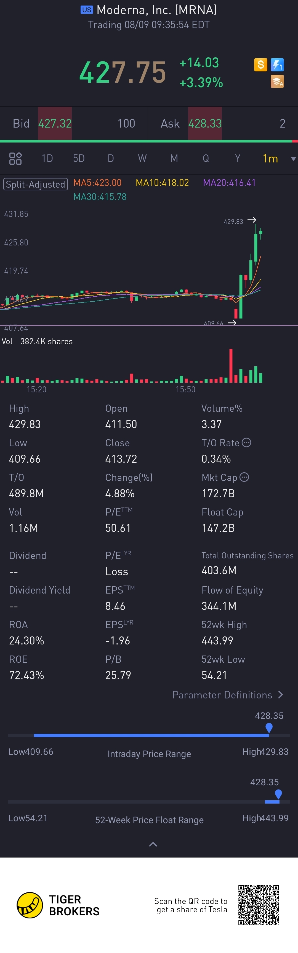298x953 pixels.
Task: Collapse the details panel chevron
Action: click(153, 844)
